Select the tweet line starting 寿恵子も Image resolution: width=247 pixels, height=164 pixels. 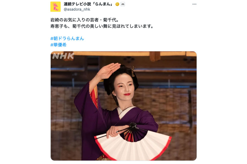[102, 26]
